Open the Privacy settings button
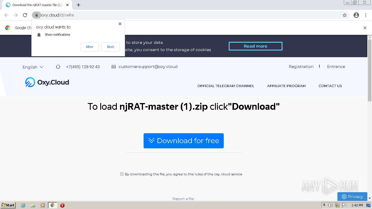This screenshot has height=209, width=372. coord(352,197)
